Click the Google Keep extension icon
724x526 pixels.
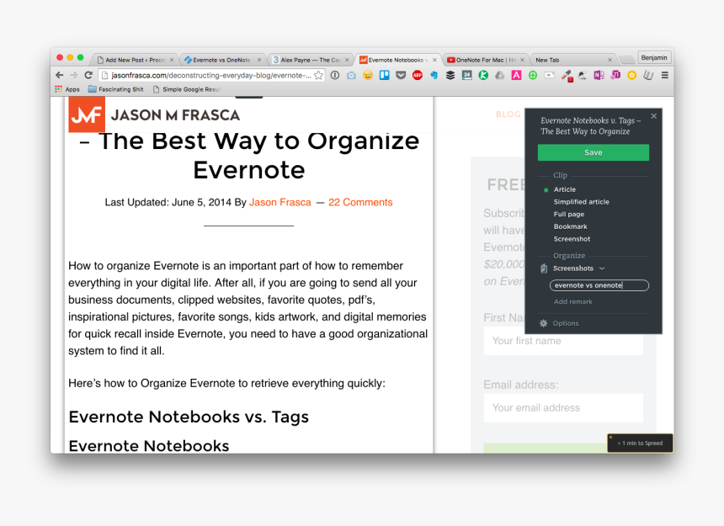tap(482, 75)
